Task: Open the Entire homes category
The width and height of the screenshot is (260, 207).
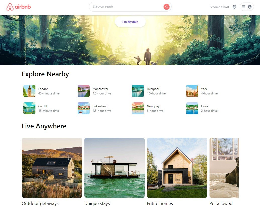Action: (x=177, y=168)
